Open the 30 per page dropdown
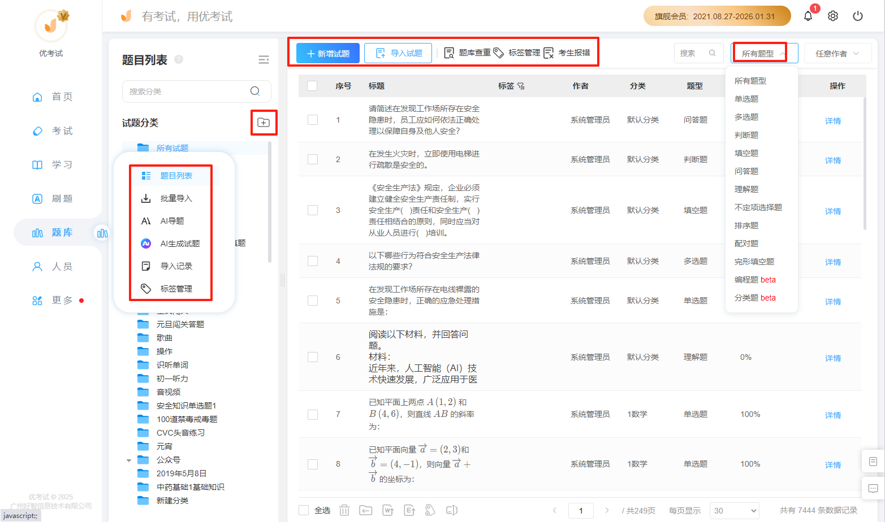Screen dimensions: 885x522 coord(734,510)
